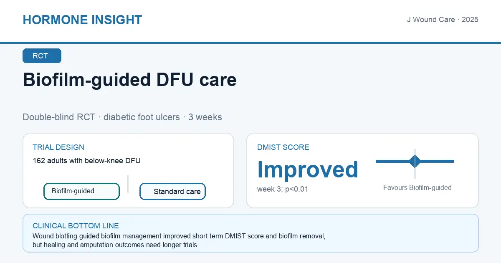Click the healing and amputation outcomes sentence
Image resolution: width=501 pixels, height=263 pixels.
pyautogui.click(x=116, y=245)
